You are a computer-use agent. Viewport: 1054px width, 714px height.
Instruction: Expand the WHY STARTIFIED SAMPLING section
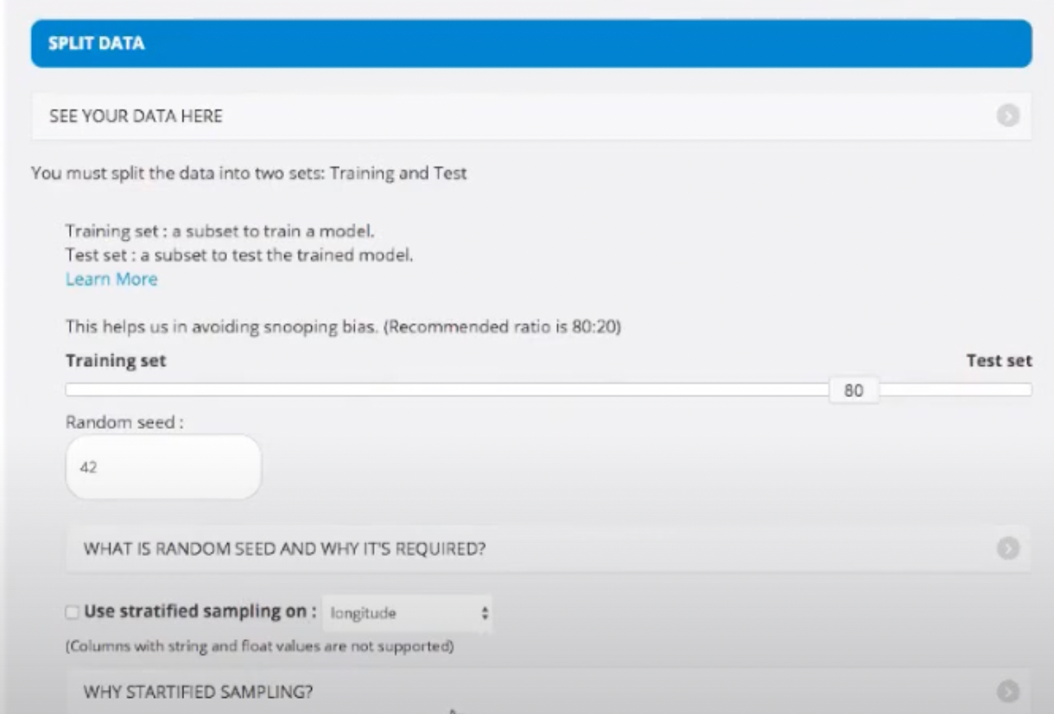(x=548, y=691)
